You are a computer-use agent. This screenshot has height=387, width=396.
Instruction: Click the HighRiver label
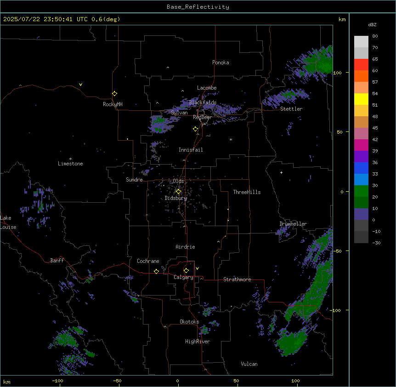pyautogui.click(x=198, y=341)
